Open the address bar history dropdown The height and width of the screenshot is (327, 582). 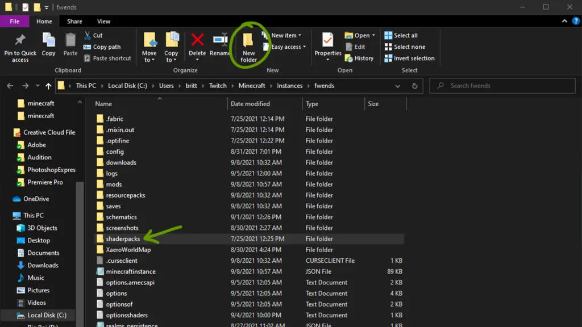point(398,86)
